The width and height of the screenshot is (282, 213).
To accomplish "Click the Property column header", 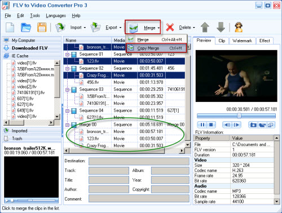I will pos(211,138).
